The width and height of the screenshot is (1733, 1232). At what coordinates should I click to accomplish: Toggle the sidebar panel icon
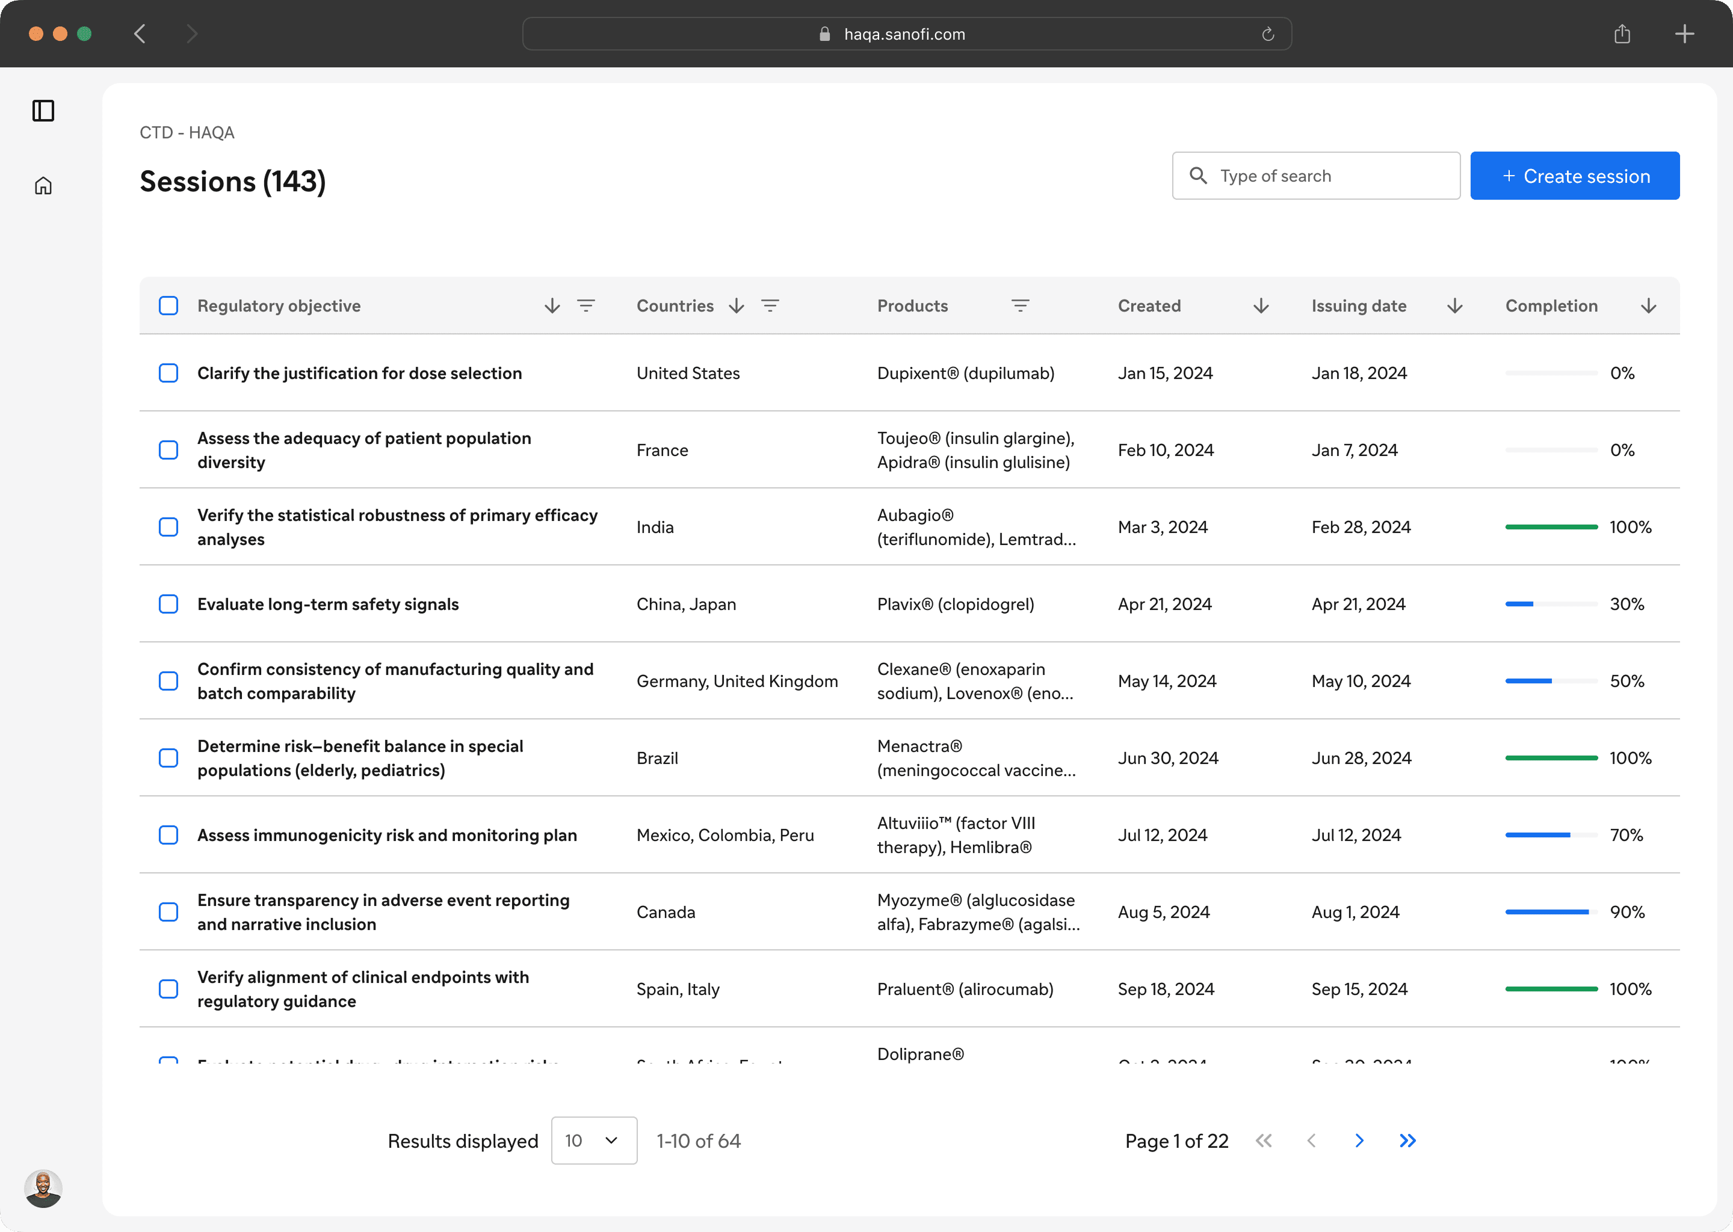[x=43, y=111]
